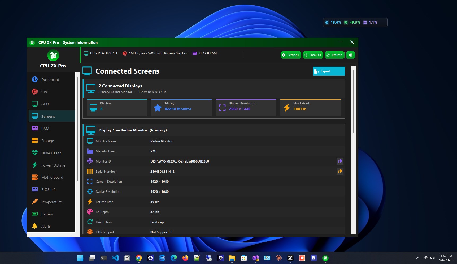Viewport: 457px width, 264px height.
Task: Go to the RAM section
Action: tap(52, 129)
